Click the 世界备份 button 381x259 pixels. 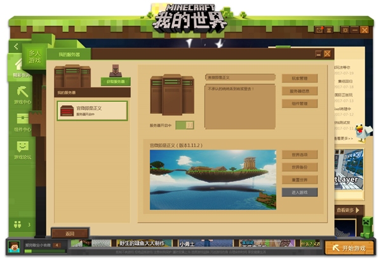(x=299, y=167)
